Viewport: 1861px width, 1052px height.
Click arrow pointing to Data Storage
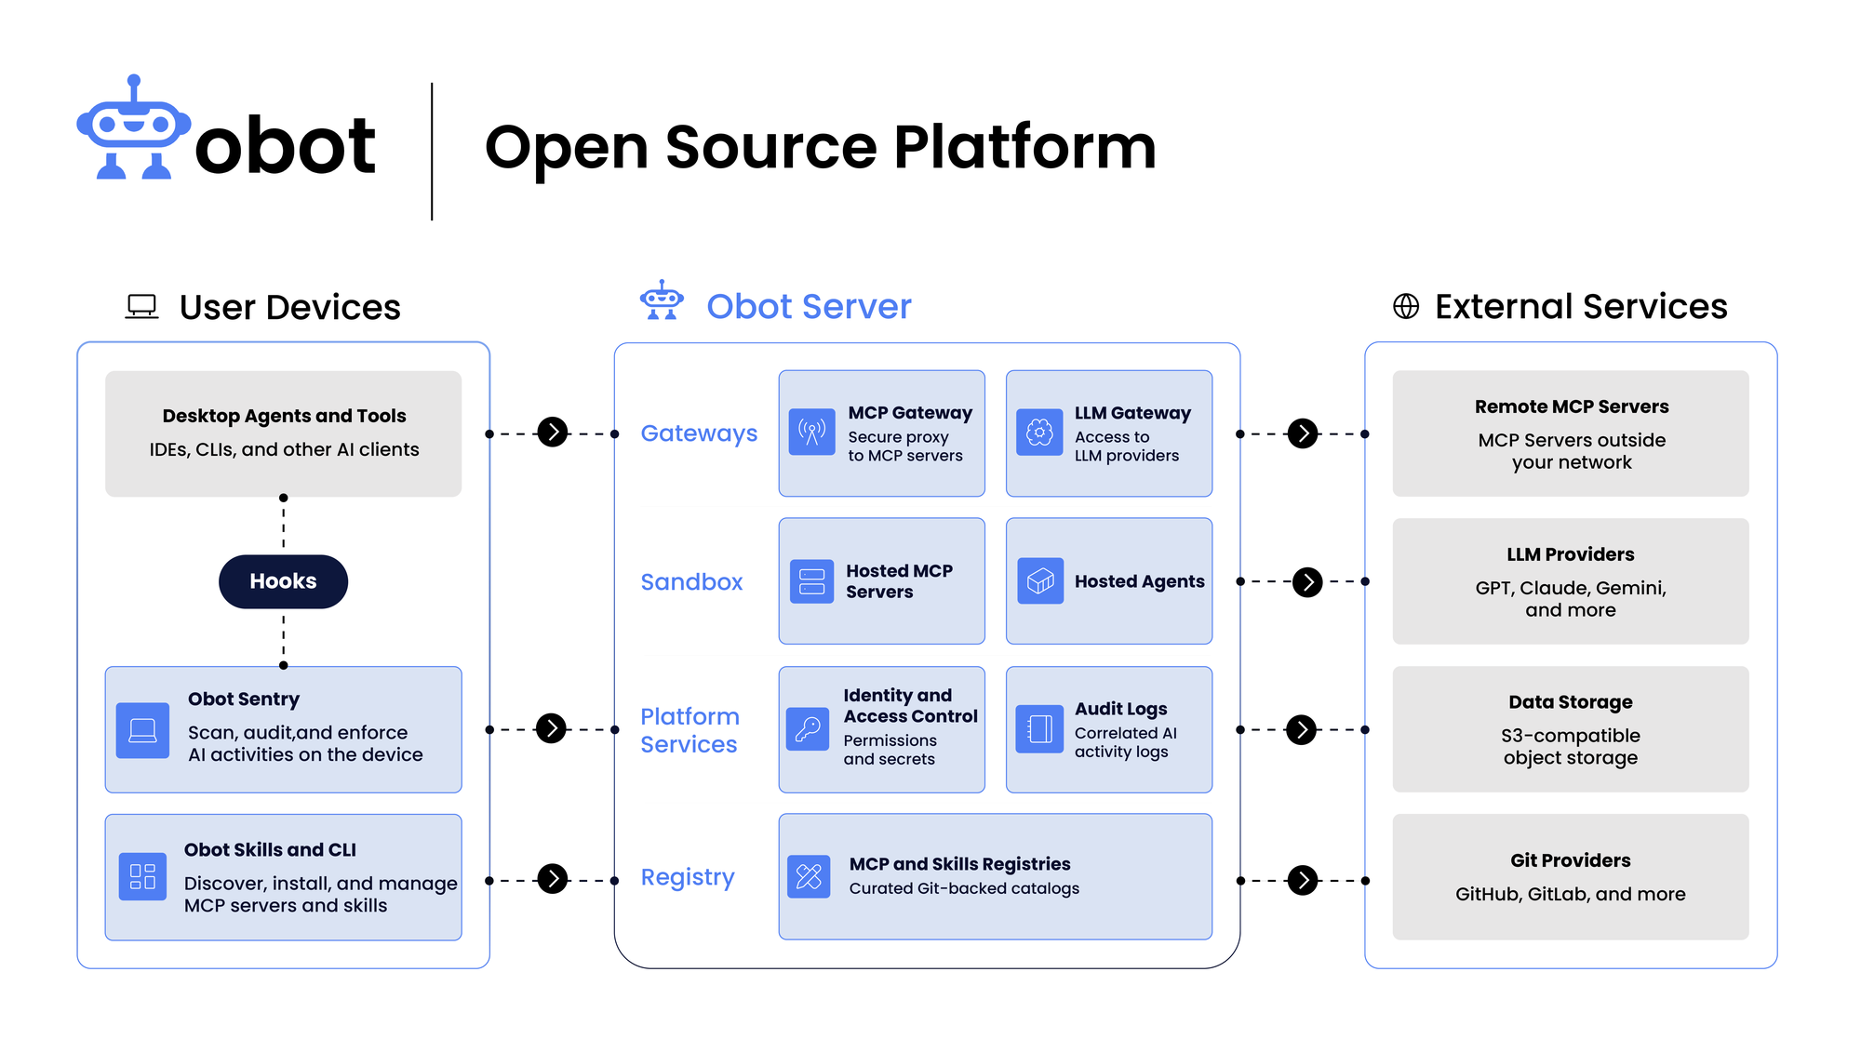[1302, 730]
